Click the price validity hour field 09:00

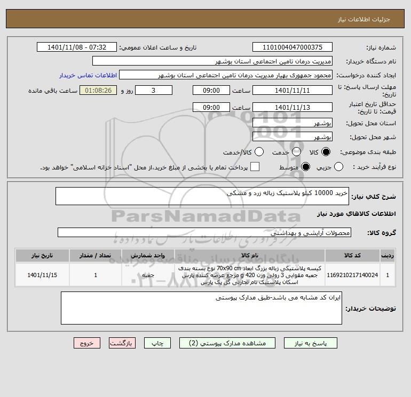pyautogui.click(x=211, y=107)
